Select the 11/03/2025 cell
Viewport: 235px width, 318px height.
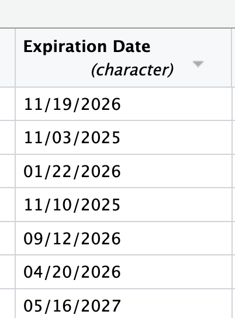click(x=123, y=137)
